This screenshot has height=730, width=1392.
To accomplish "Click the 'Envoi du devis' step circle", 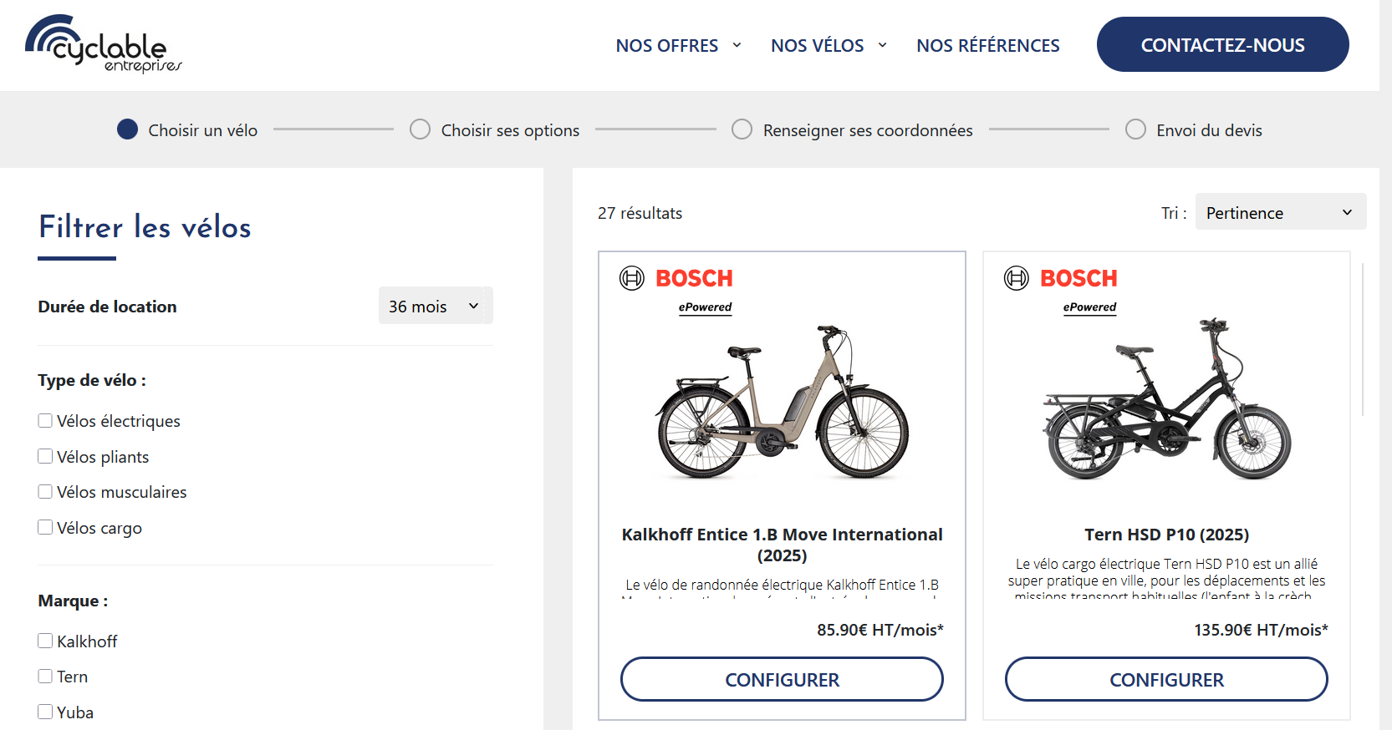I will click(x=1135, y=129).
